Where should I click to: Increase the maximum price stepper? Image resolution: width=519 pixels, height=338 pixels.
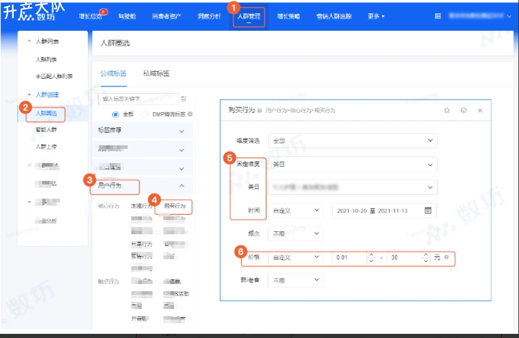[x=426, y=255]
